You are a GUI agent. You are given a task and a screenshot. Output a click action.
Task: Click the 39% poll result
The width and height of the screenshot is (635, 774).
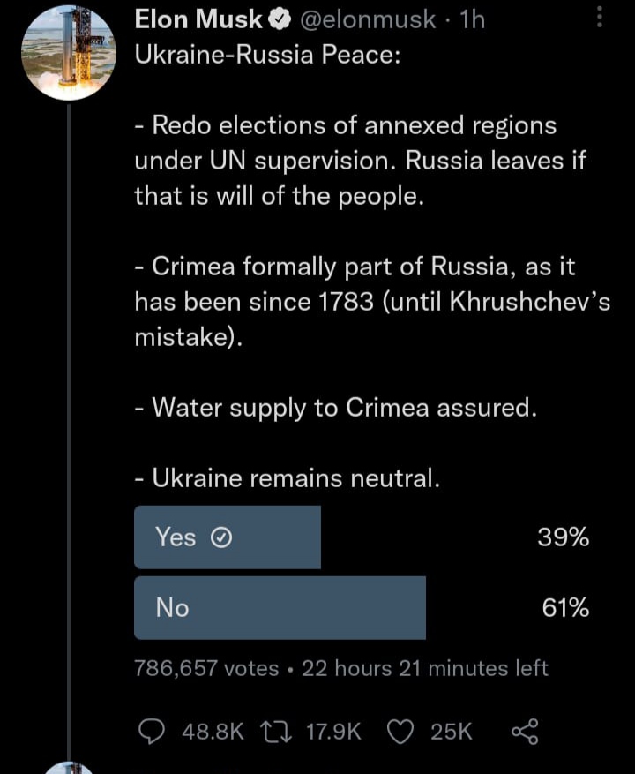click(564, 537)
